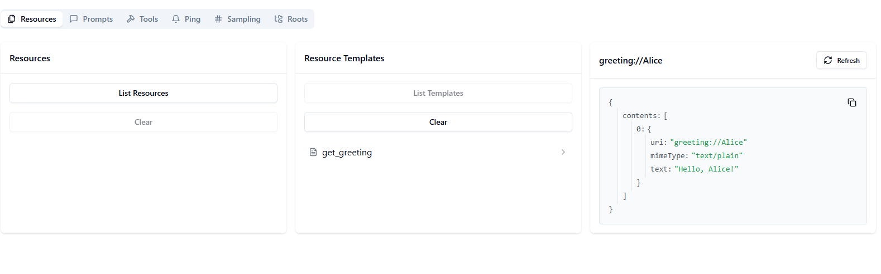Collapse the contents array in JSON
881x274 pixels.
tap(641, 116)
